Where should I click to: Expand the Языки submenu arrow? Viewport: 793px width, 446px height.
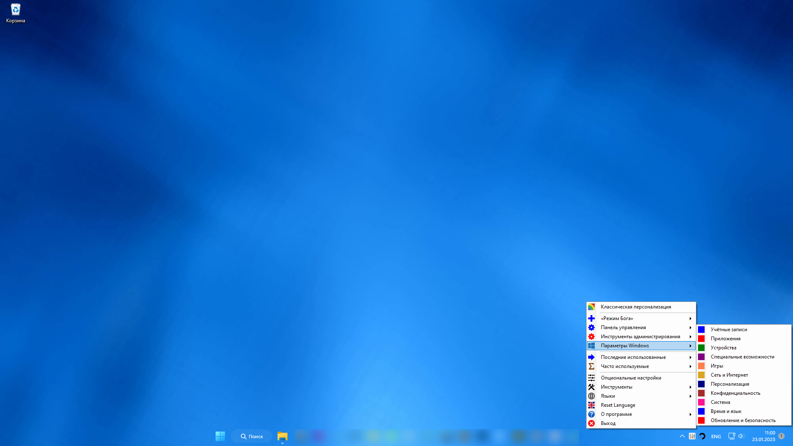(690, 396)
